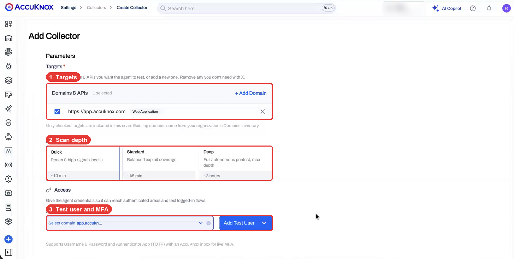Image resolution: width=514 pixels, height=259 pixels.
Task: Open the help question mark icon
Action: click(x=473, y=8)
